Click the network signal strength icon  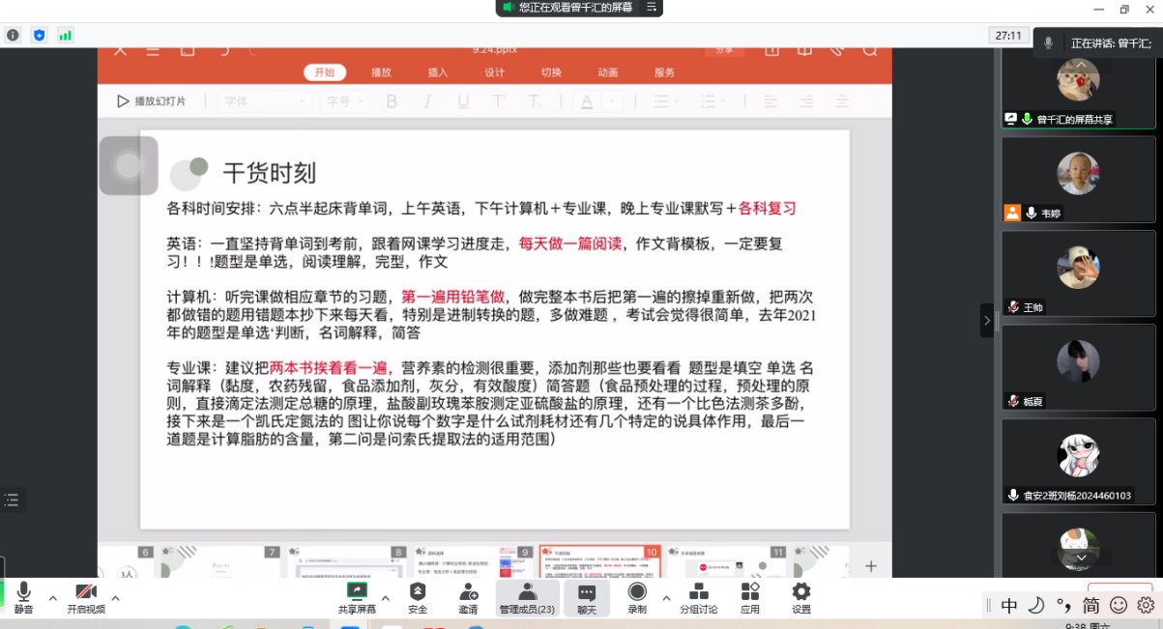click(x=65, y=36)
